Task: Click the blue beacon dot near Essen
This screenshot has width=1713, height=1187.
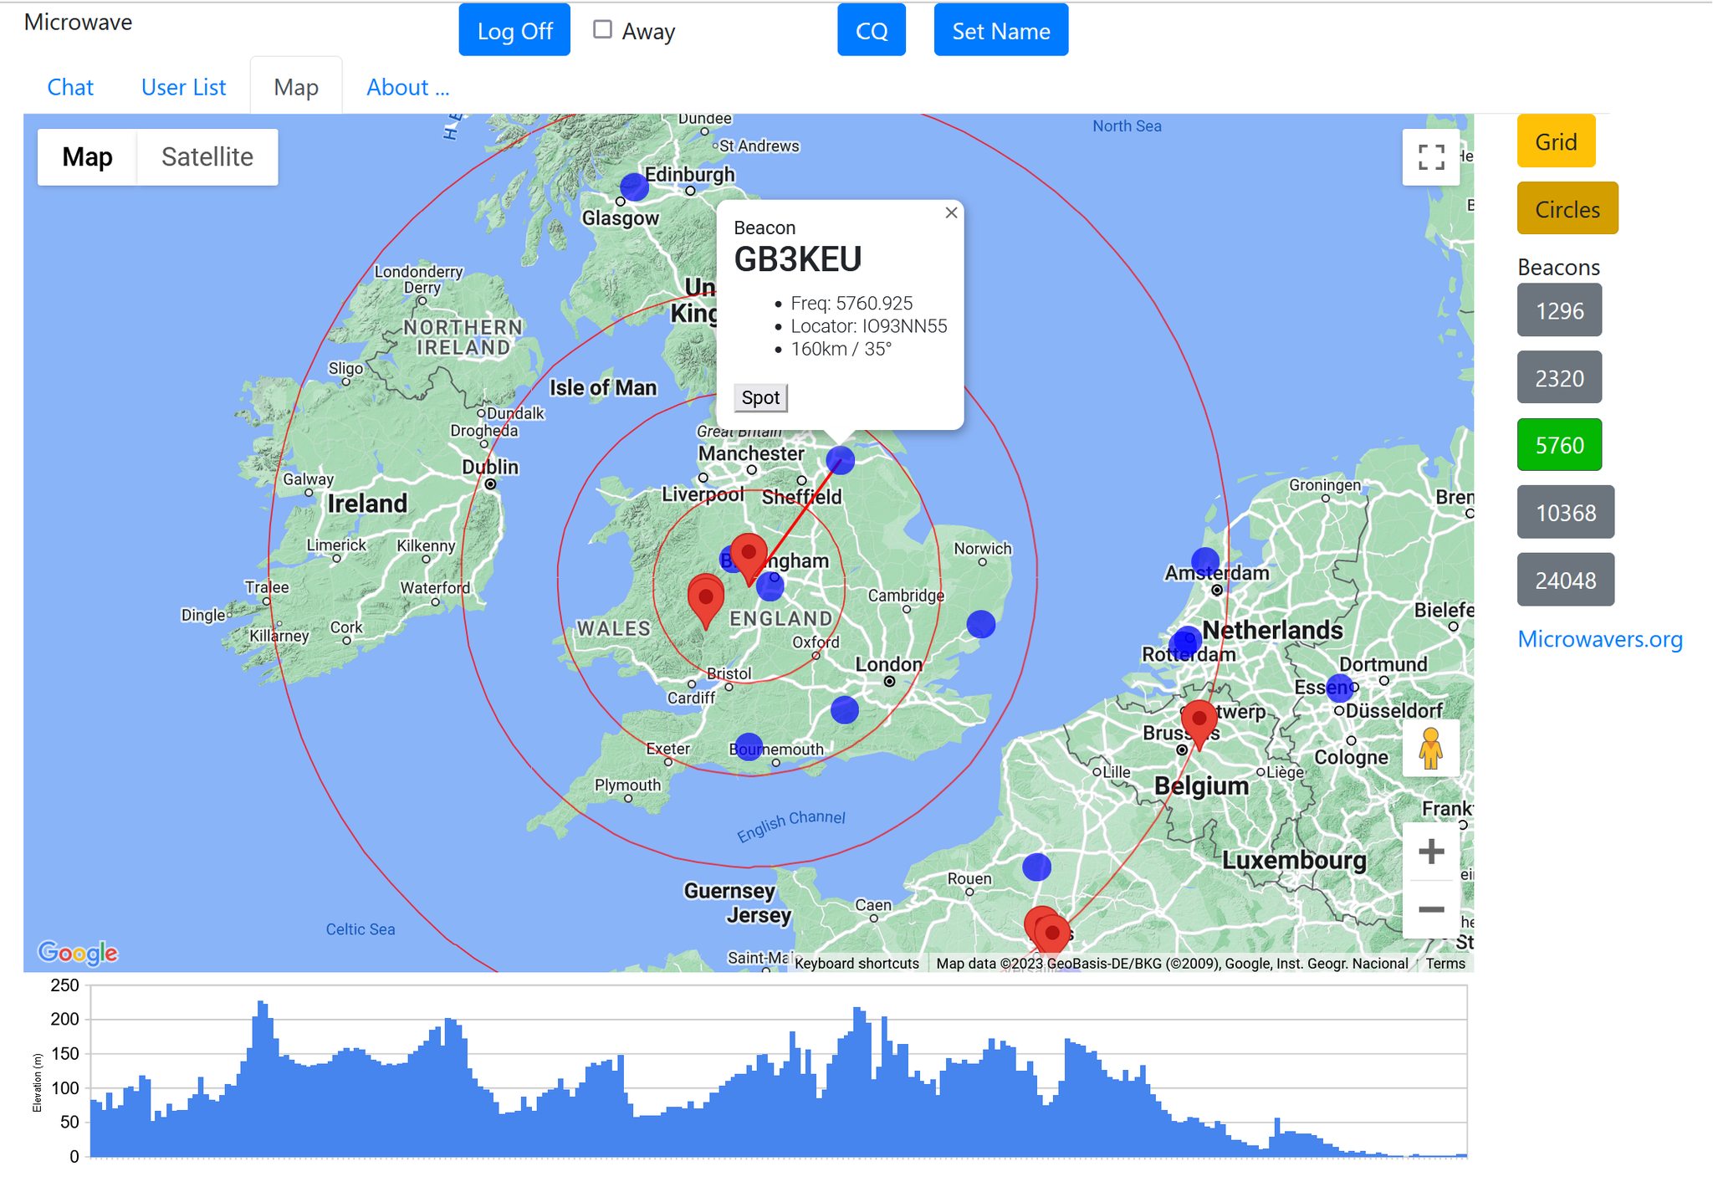Action: point(1340,688)
